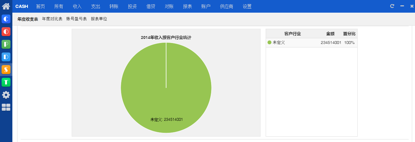Open the app grid icon in sidebar
Screen dimensions: 415x142
coord(6,107)
